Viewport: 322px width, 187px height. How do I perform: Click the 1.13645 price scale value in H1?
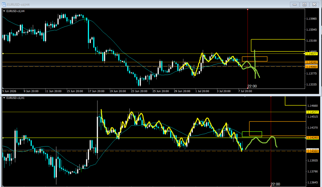pos(313,183)
